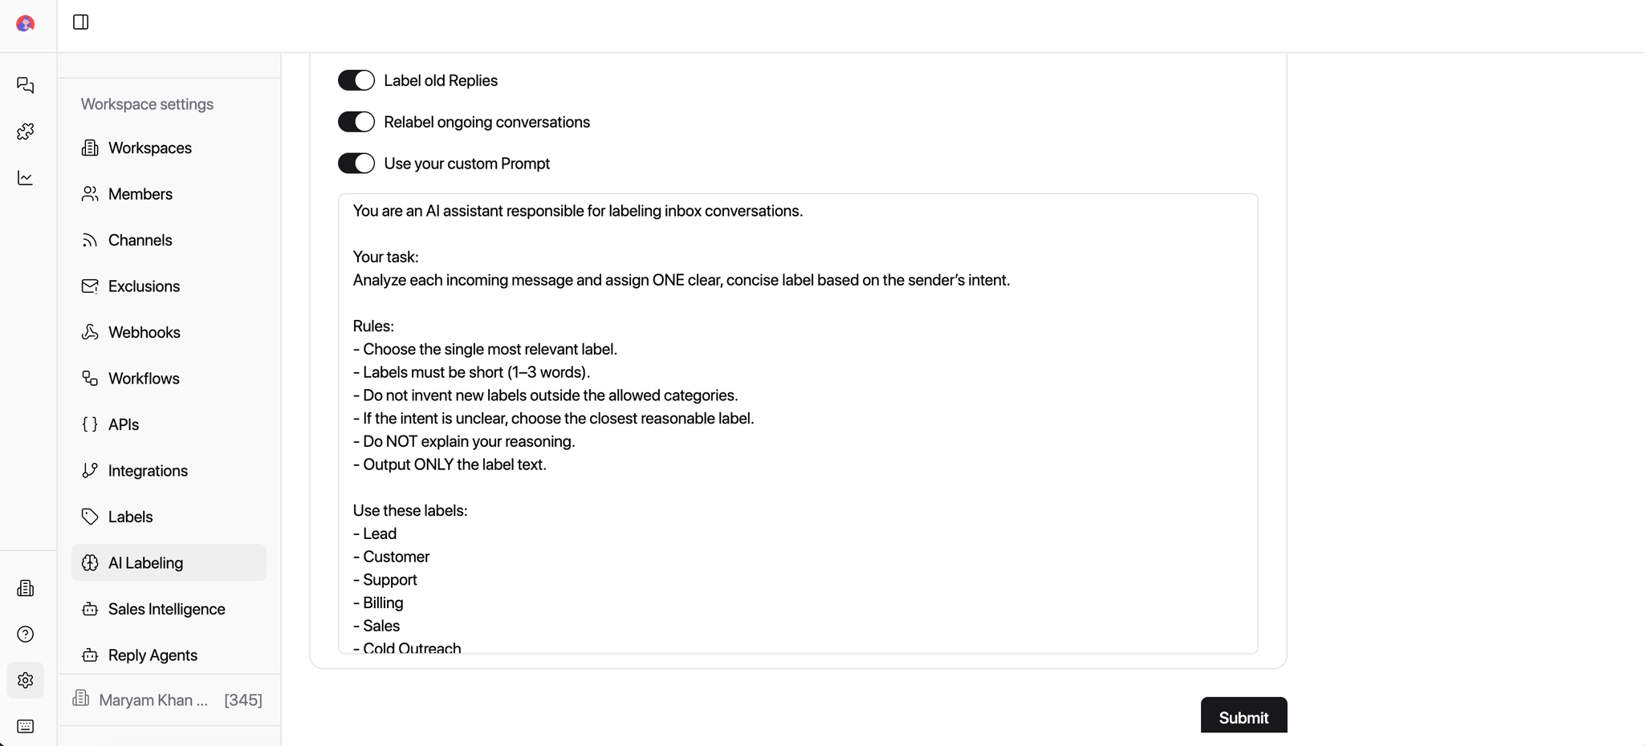Select the AI Labeling menu item
Screen dimensions: 1644x746
click(x=145, y=563)
